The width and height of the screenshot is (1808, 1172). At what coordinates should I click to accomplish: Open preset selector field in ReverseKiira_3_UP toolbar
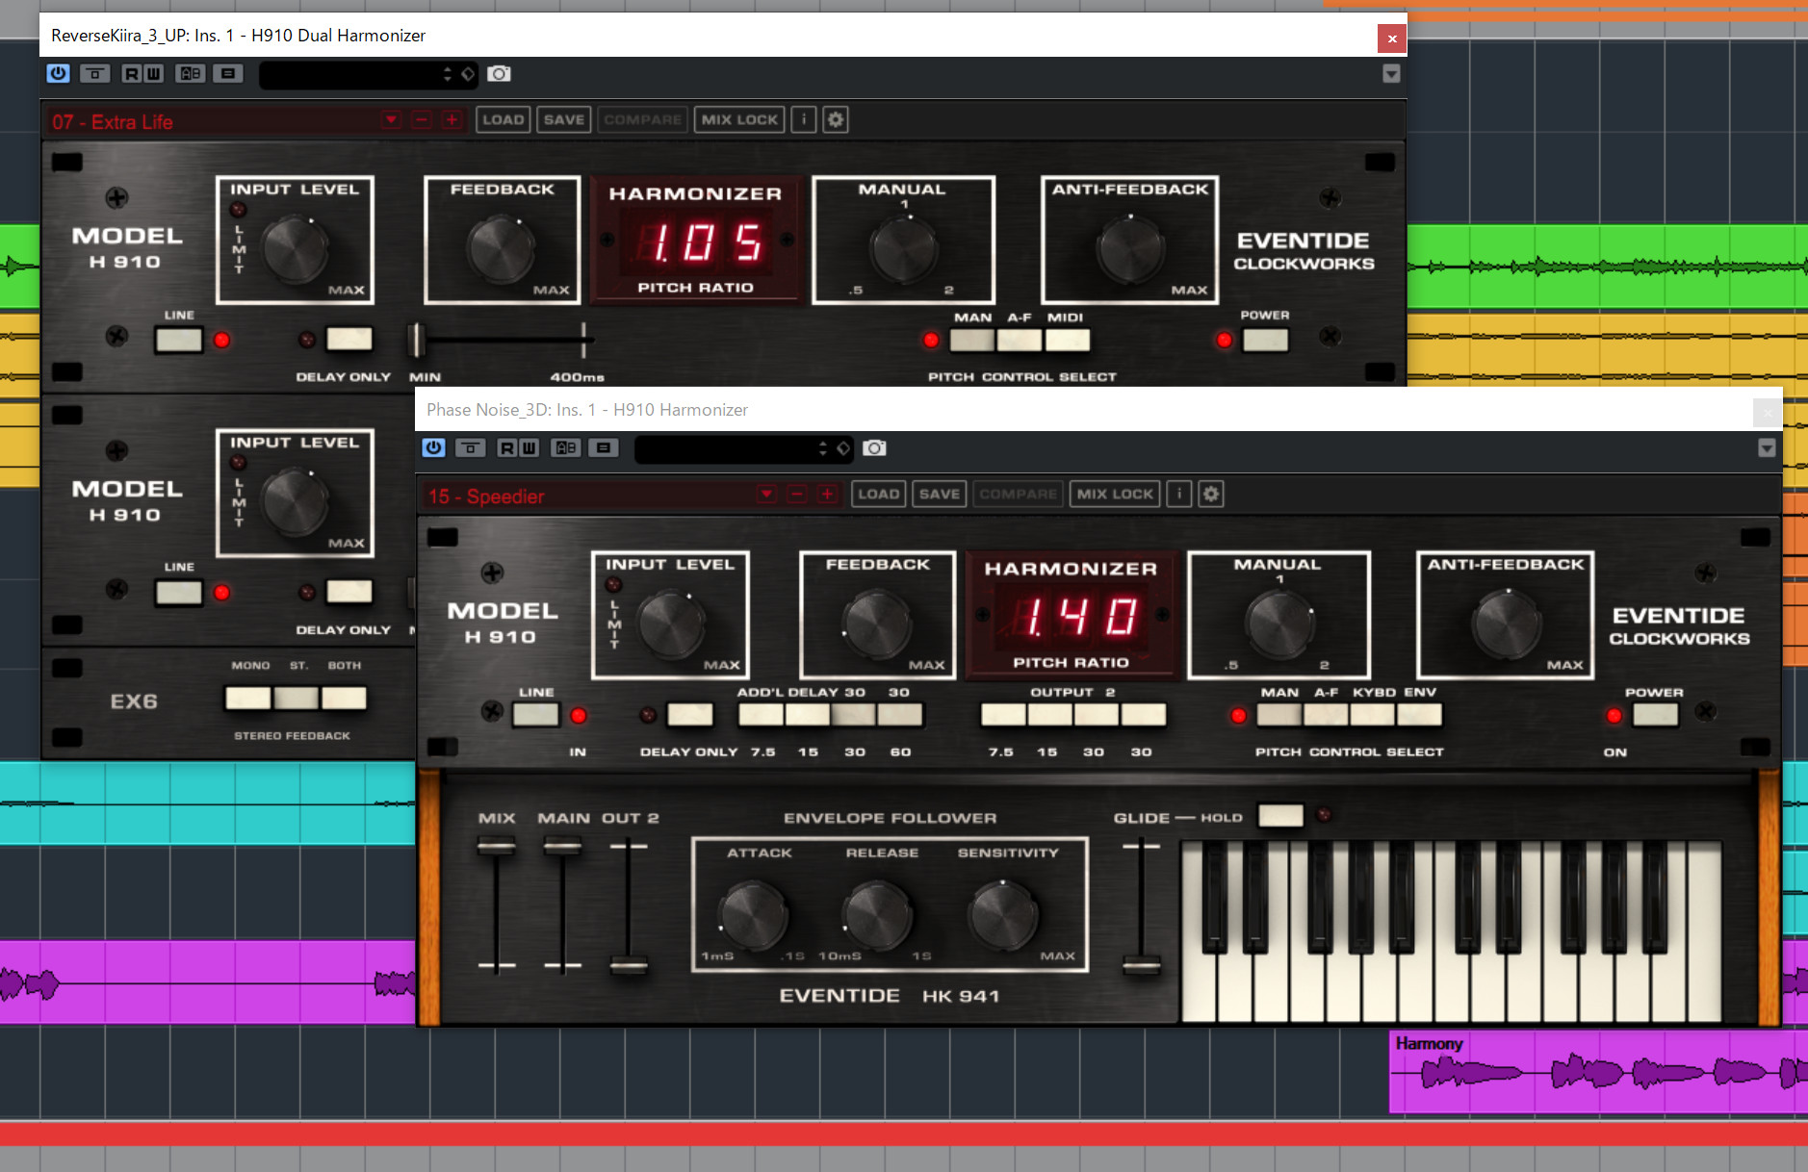[357, 74]
